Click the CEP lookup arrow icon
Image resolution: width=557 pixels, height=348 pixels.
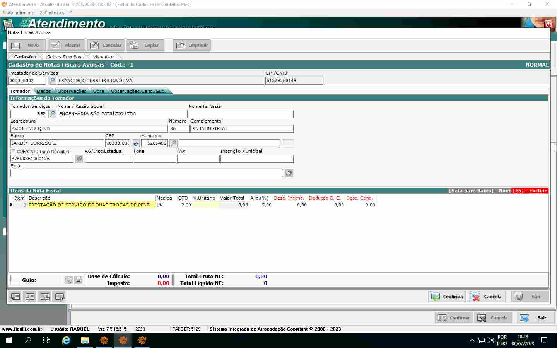coord(135,143)
